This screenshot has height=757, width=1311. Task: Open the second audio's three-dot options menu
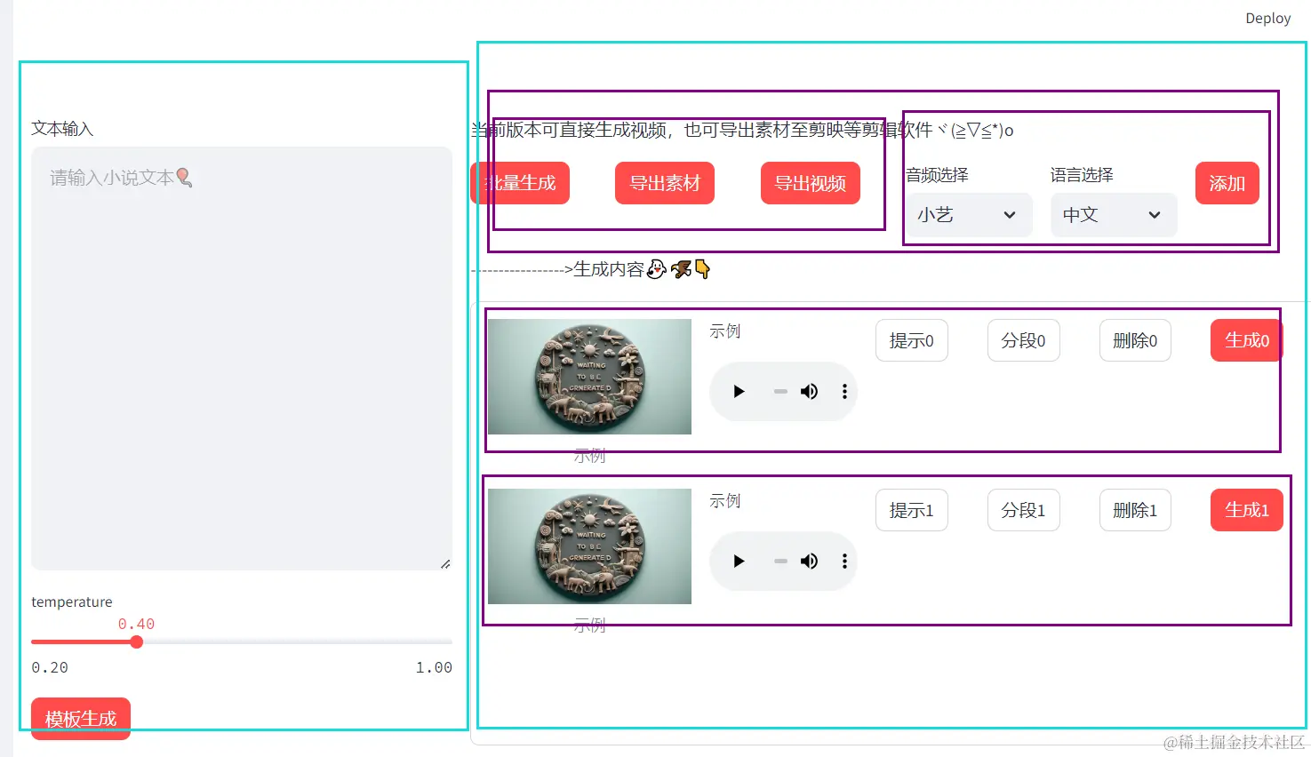(x=843, y=561)
